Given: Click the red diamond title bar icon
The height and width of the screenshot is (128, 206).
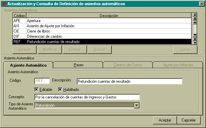Looking at the screenshot, I should (4, 4).
